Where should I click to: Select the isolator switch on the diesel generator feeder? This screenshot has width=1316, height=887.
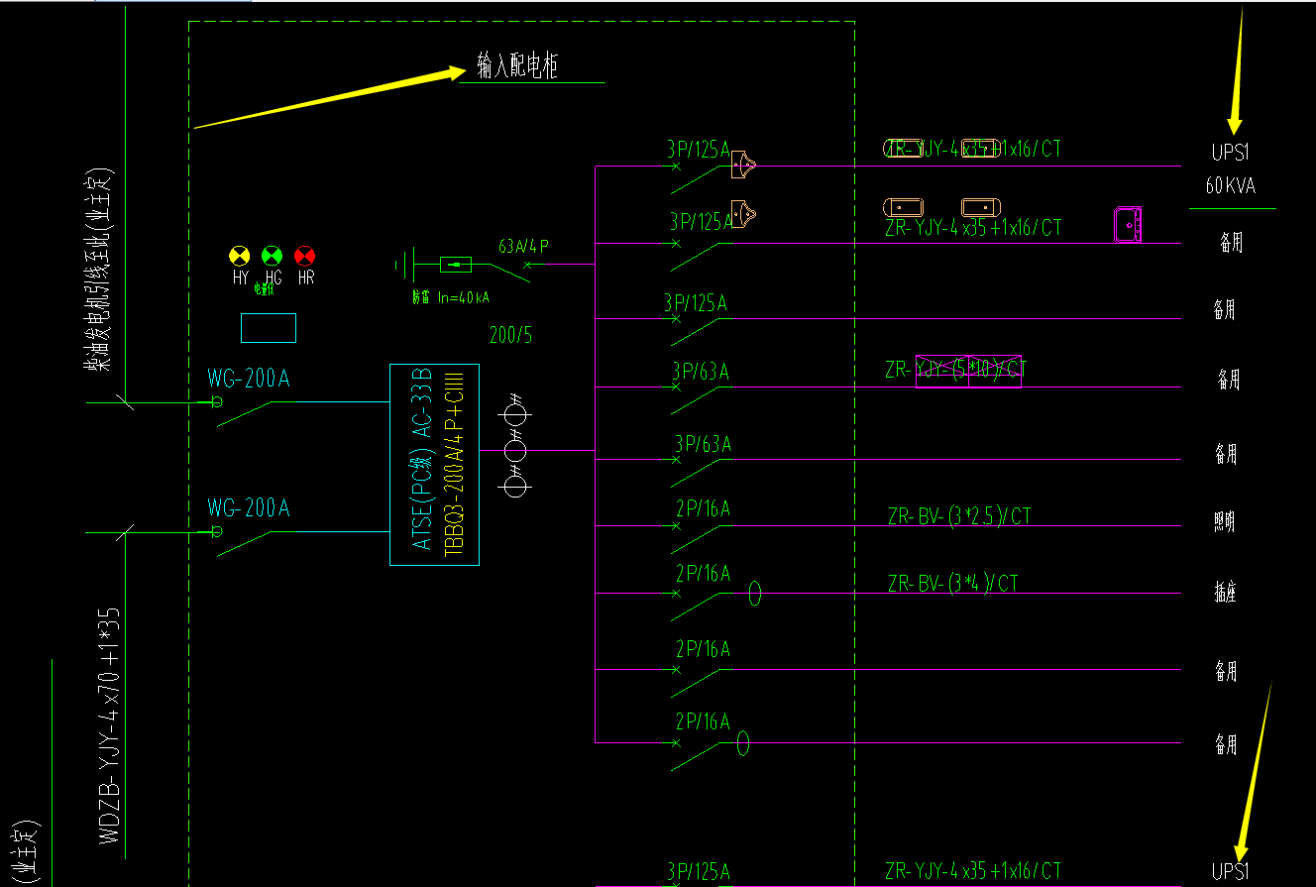tap(244, 414)
